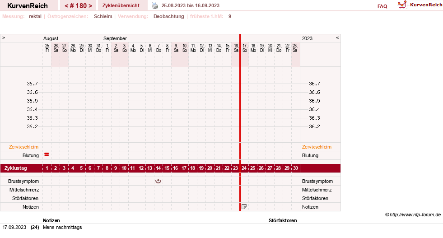Click the estrogen sign value 'Schleim'

coord(103,16)
